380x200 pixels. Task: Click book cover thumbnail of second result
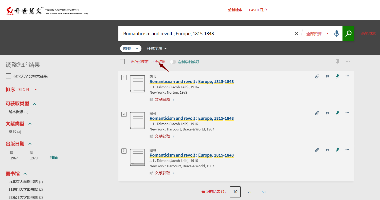tap(137, 121)
